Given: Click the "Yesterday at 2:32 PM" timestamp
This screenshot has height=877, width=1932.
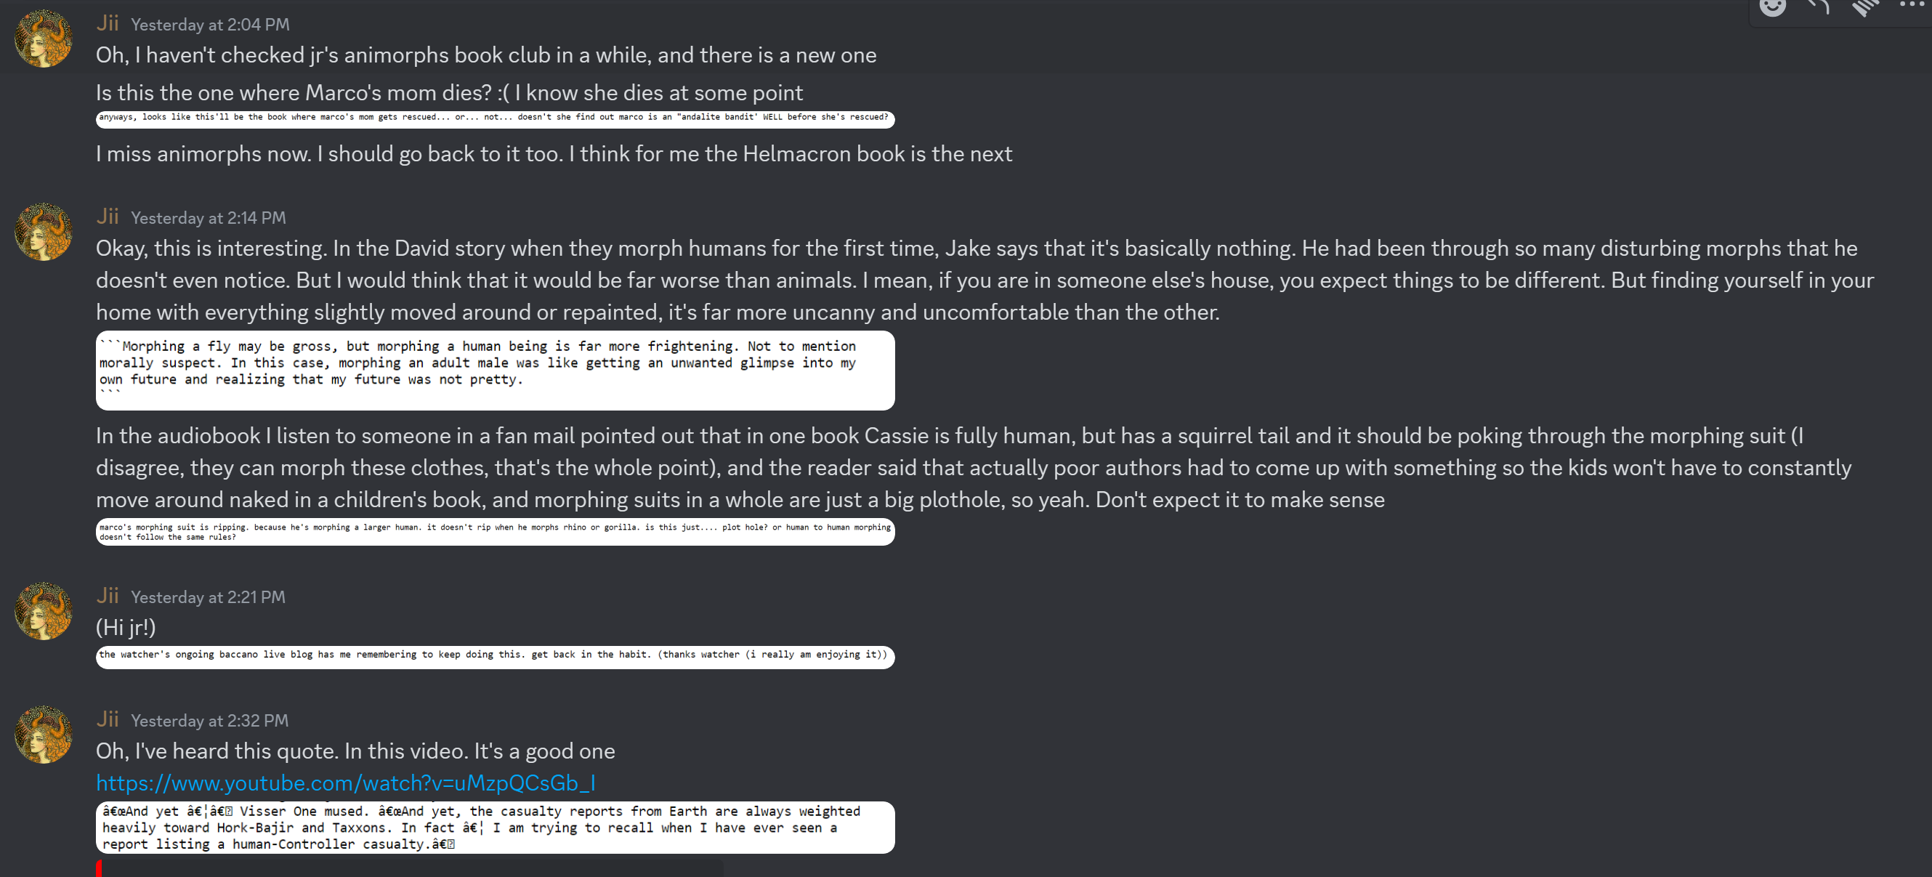Looking at the screenshot, I should (x=210, y=721).
